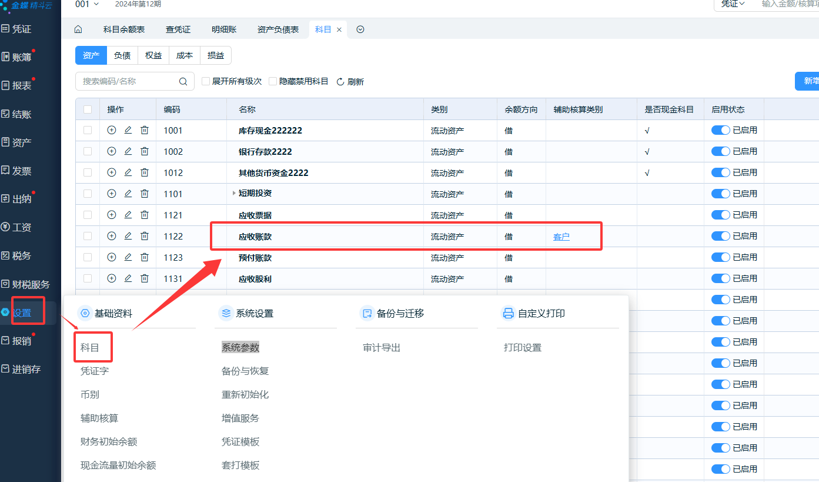Click edit pencil icon for row 1002
This screenshot has width=819, height=482.
click(x=128, y=151)
